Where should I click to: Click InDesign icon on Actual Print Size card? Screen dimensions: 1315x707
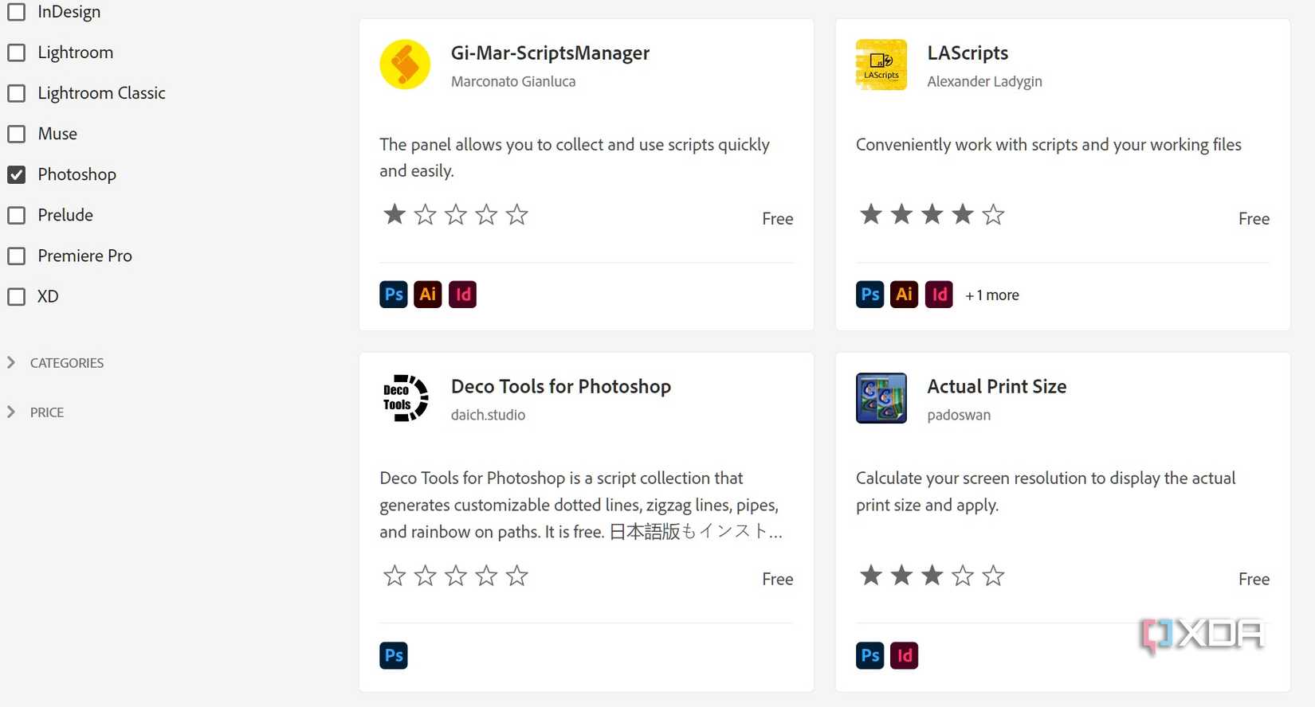904,655
